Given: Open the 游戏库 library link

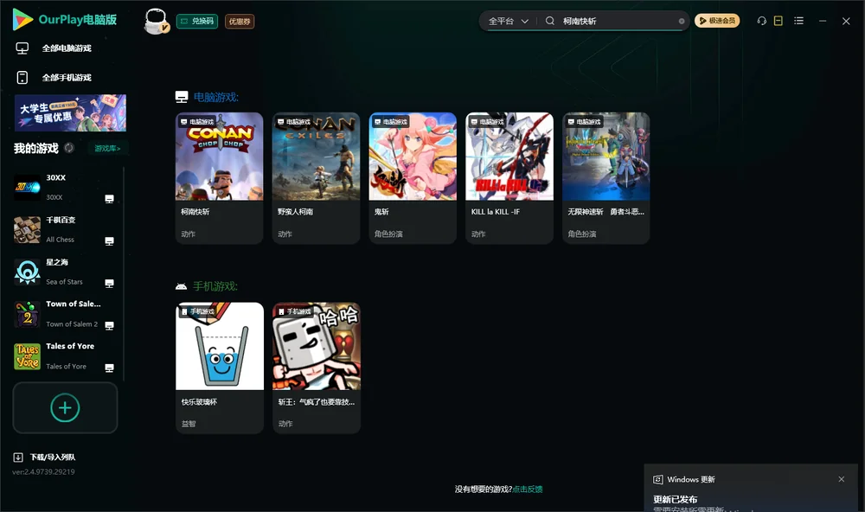Looking at the screenshot, I should [x=107, y=149].
